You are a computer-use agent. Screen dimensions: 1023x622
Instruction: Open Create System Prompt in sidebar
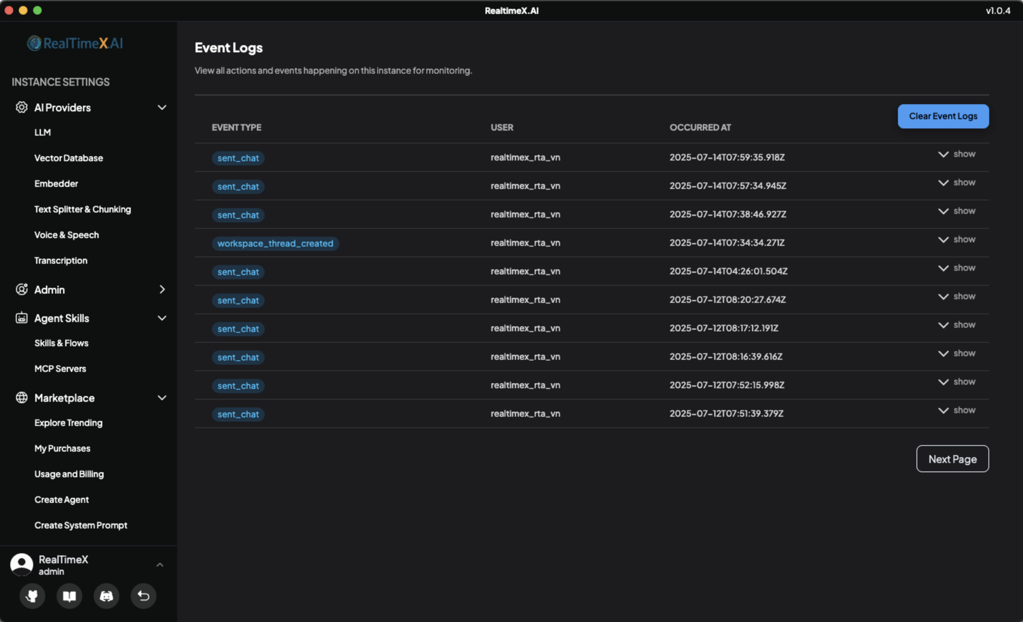click(x=81, y=525)
